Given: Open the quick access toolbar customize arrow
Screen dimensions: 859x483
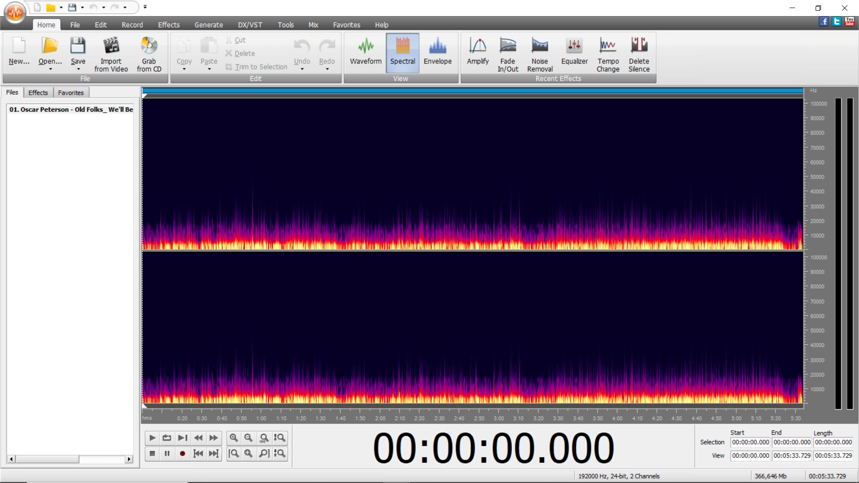Looking at the screenshot, I should [145, 7].
